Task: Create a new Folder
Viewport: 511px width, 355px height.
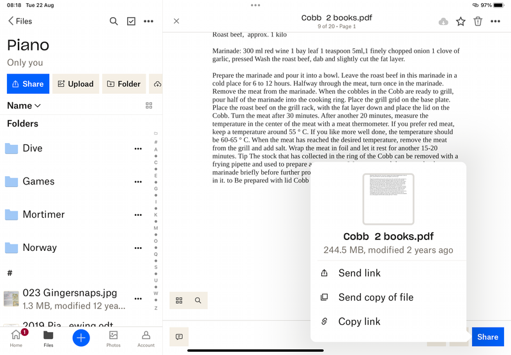Action: [124, 84]
